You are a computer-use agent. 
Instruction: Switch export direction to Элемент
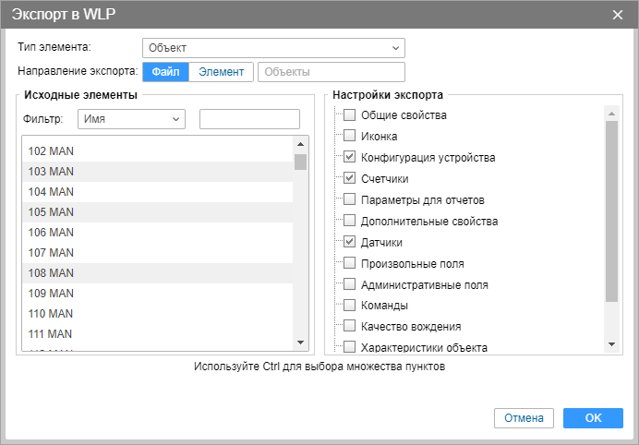[222, 72]
